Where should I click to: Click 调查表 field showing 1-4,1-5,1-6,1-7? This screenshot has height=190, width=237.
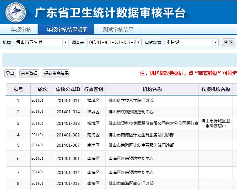pyautogui.click(x=114, y=42)
